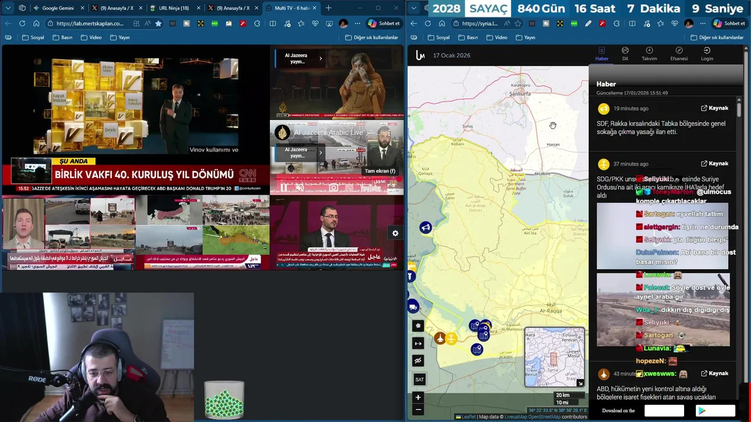Reload the syria Liveuamap page
Viewport: 751px width, 422px height.
(428, 23)
